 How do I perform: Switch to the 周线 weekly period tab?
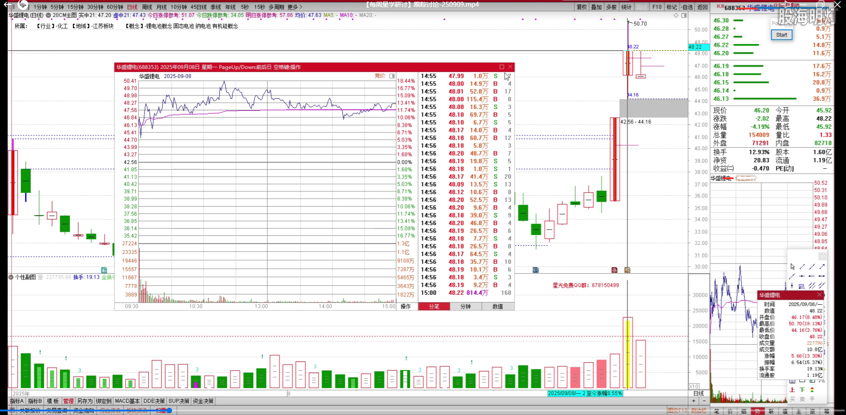[147, 7]
